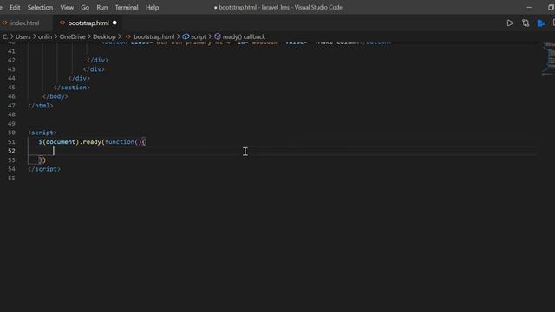
Task: Click line number 52
Action: point(11,151)
